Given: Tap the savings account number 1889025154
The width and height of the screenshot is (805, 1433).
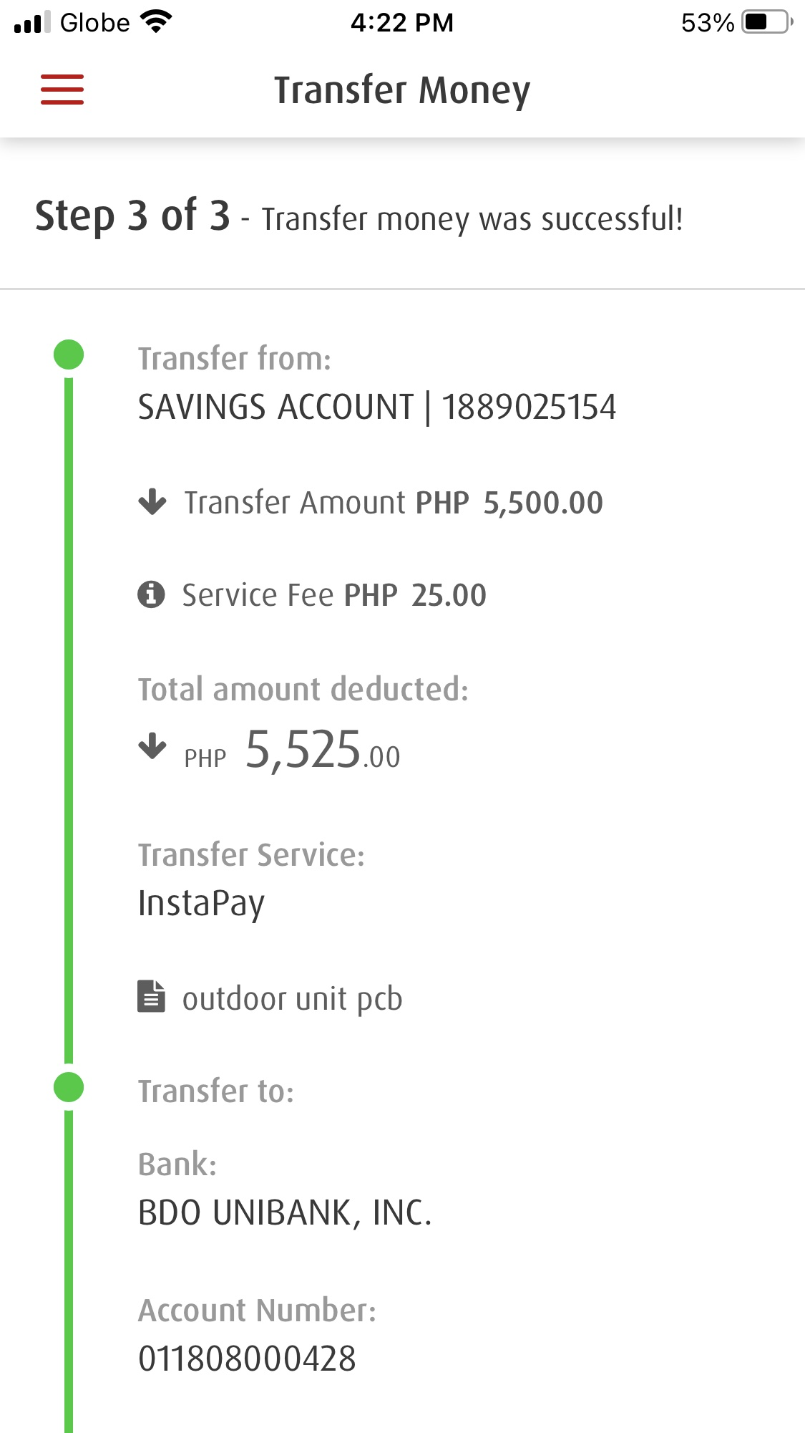Looking at the screenshot, I should pyautogui.click(x=529, y=407).
